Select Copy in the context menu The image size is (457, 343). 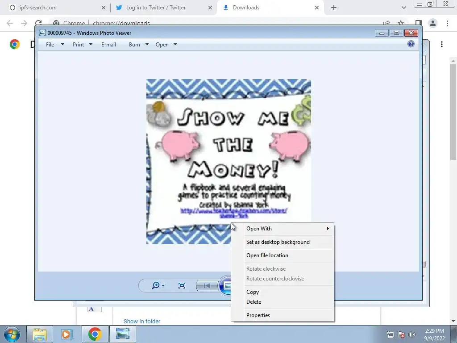[283, 292]
